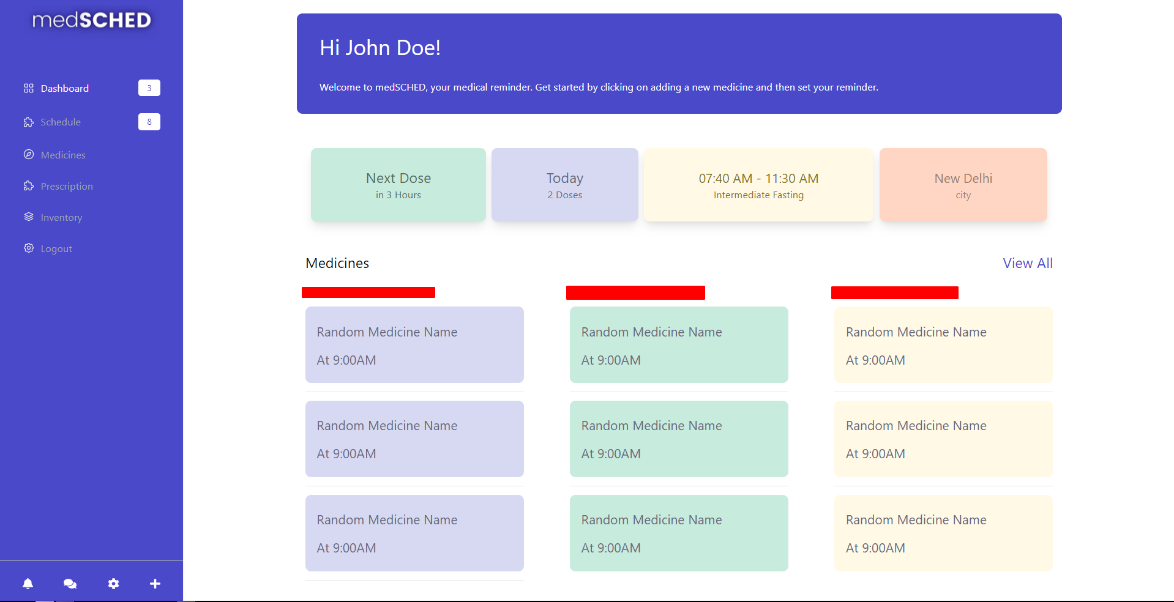Select the middle green Random Medicine Name card
Viewport: 1174px width, 602px height.
tap(679, 439)
